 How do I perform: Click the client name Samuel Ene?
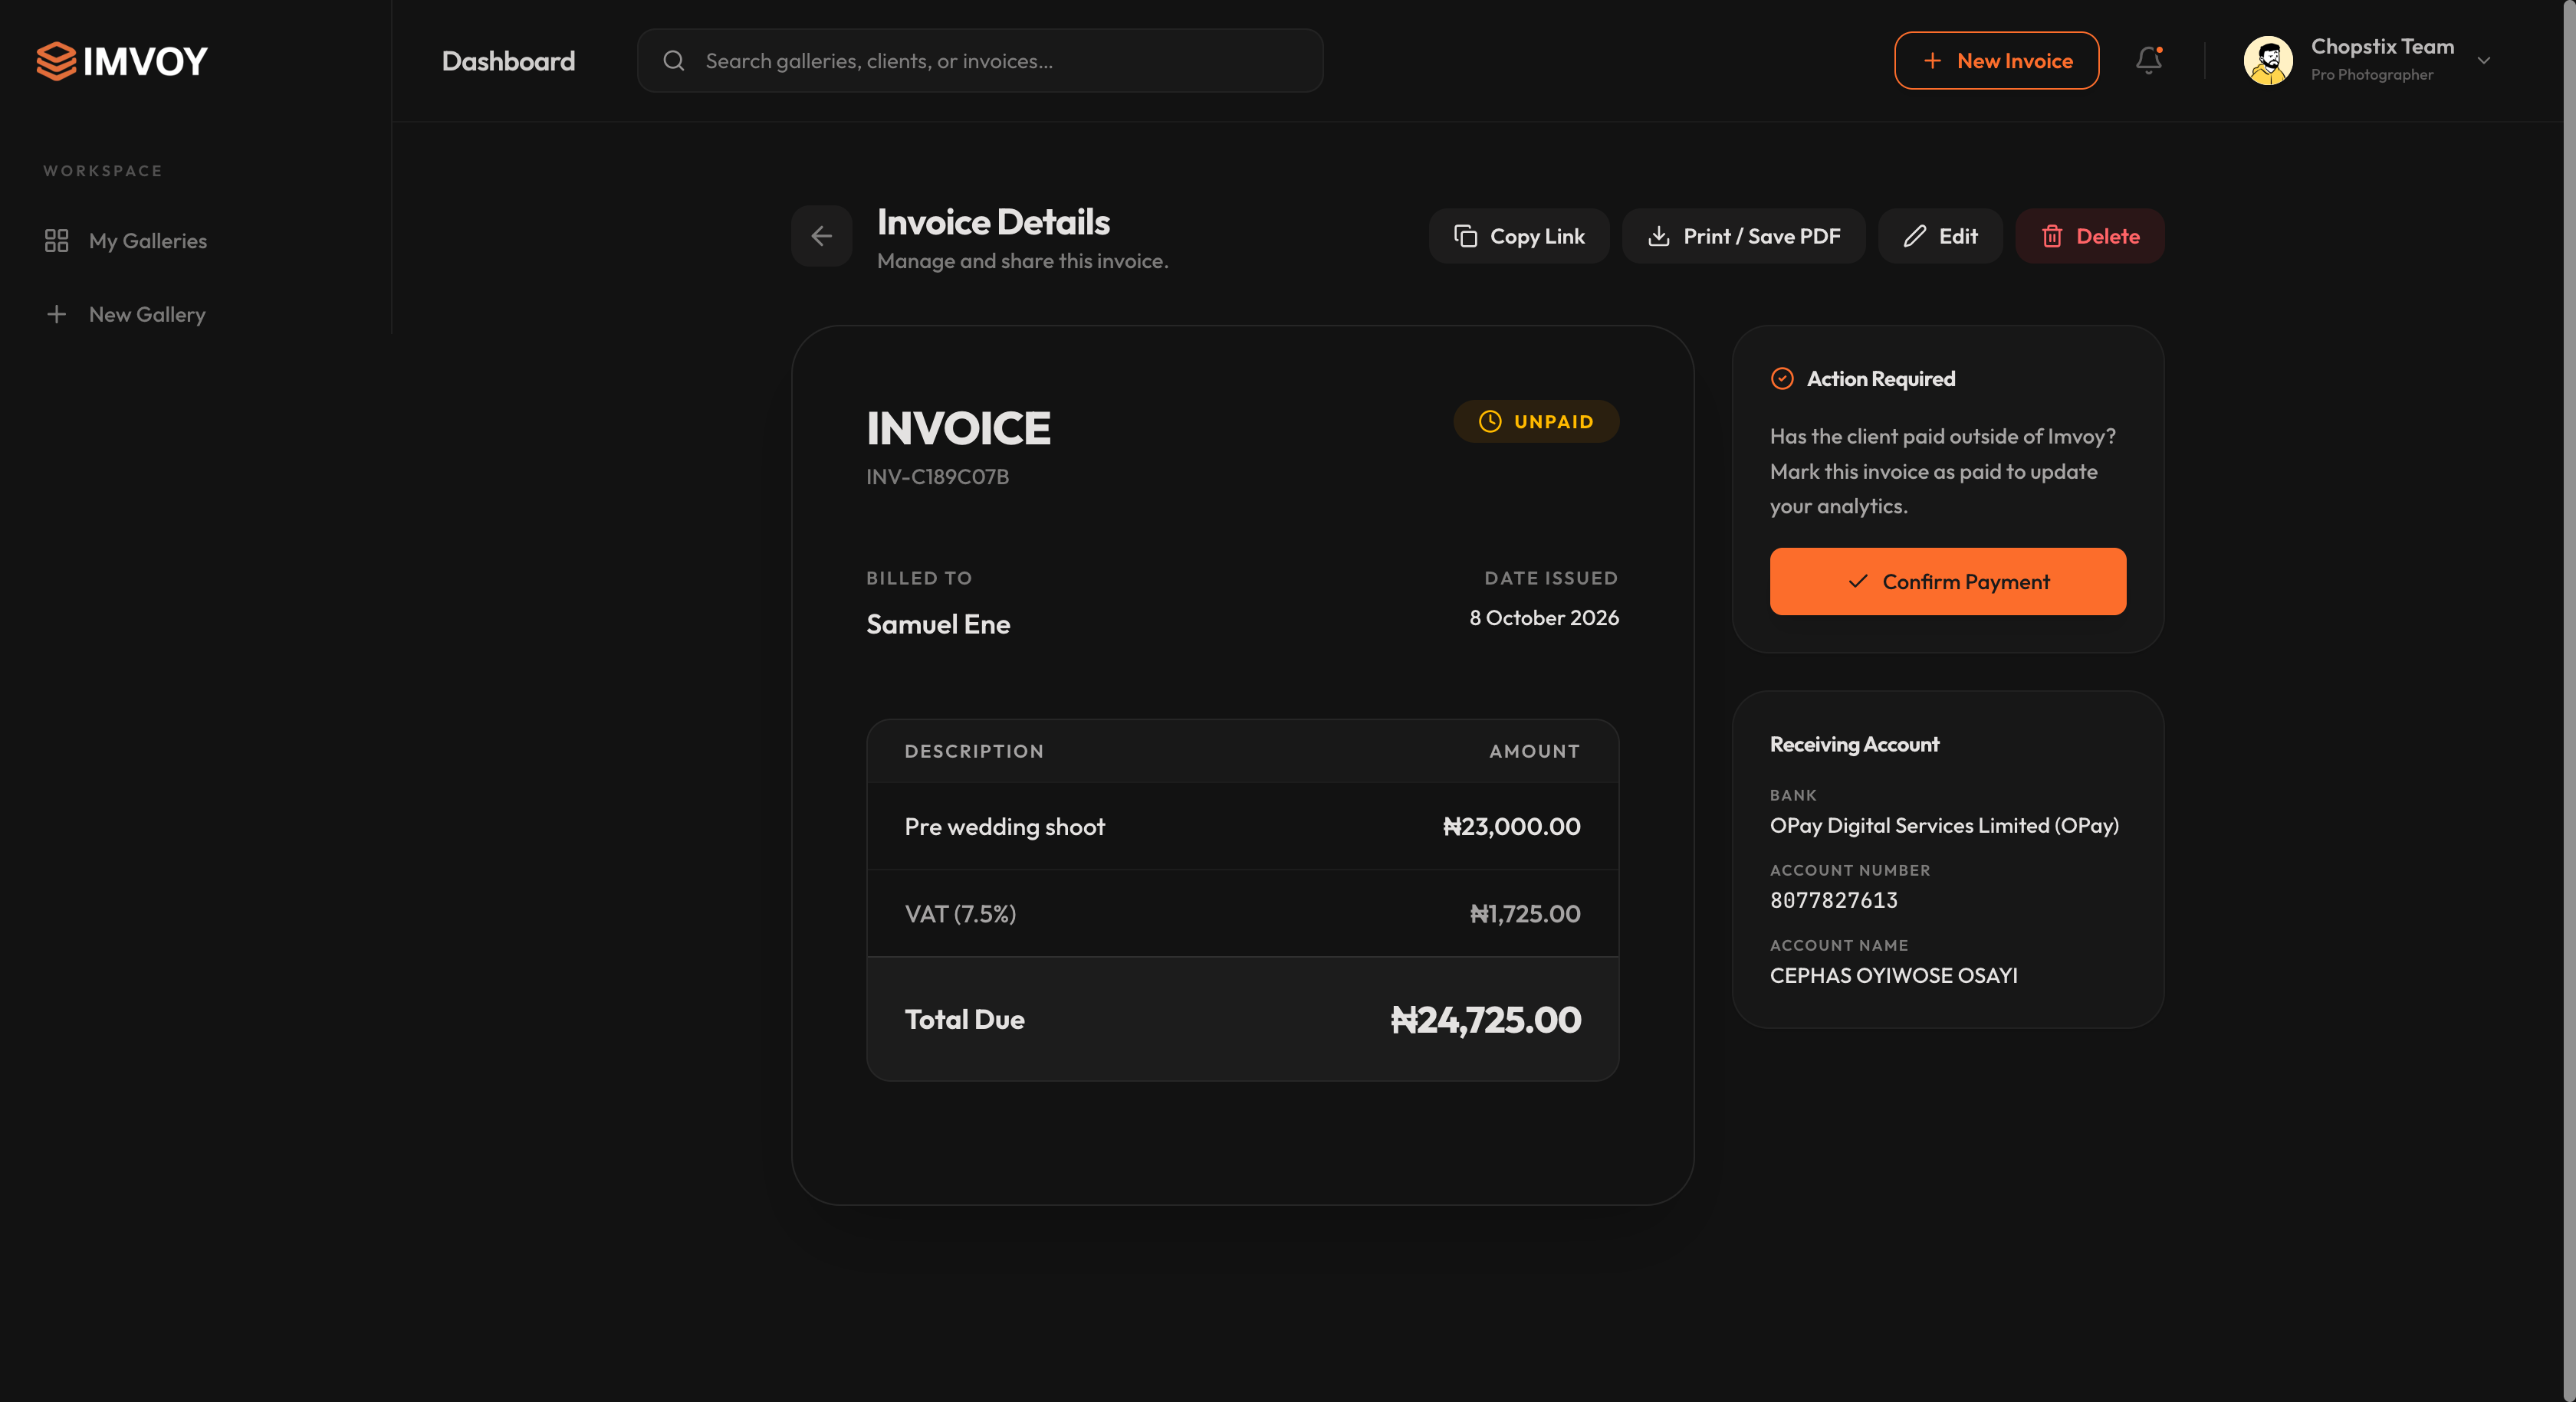pyautogui.click(x=937, y=624)
